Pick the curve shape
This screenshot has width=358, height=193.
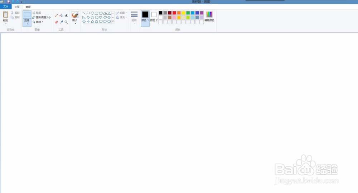coord(88,13)
